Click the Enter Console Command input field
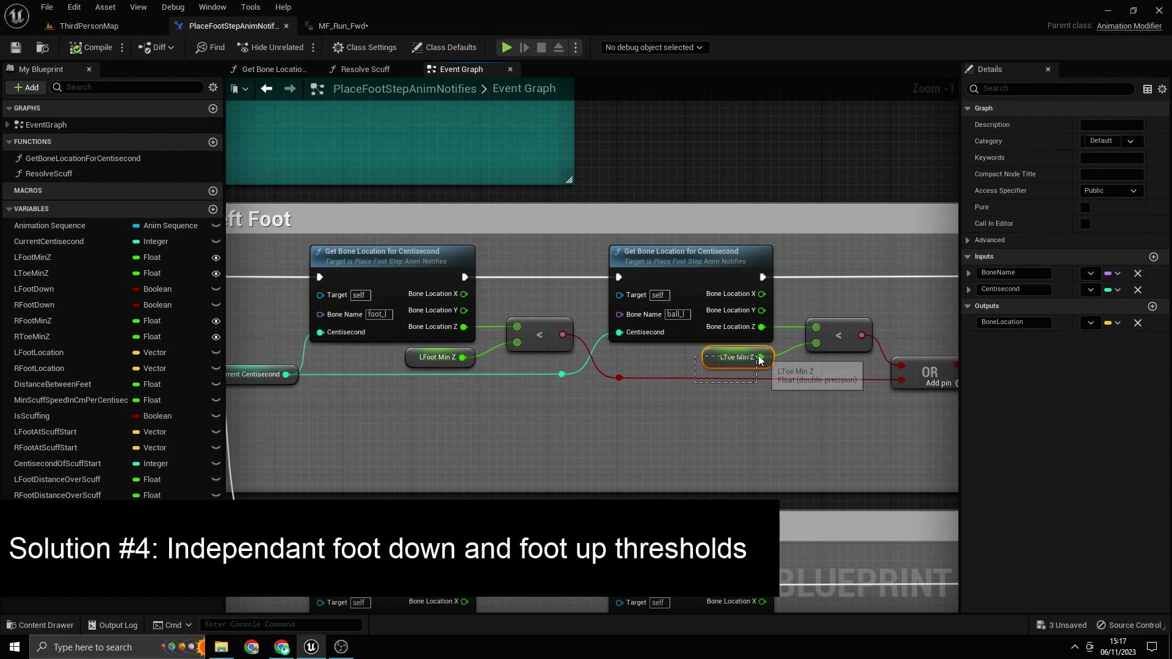The height and width of the screenshot is (659, 1172). [x=281, y=624]
